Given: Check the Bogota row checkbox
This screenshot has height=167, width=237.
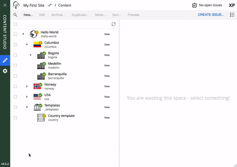Looking at the screenshot, I should (x=15, y=55).
